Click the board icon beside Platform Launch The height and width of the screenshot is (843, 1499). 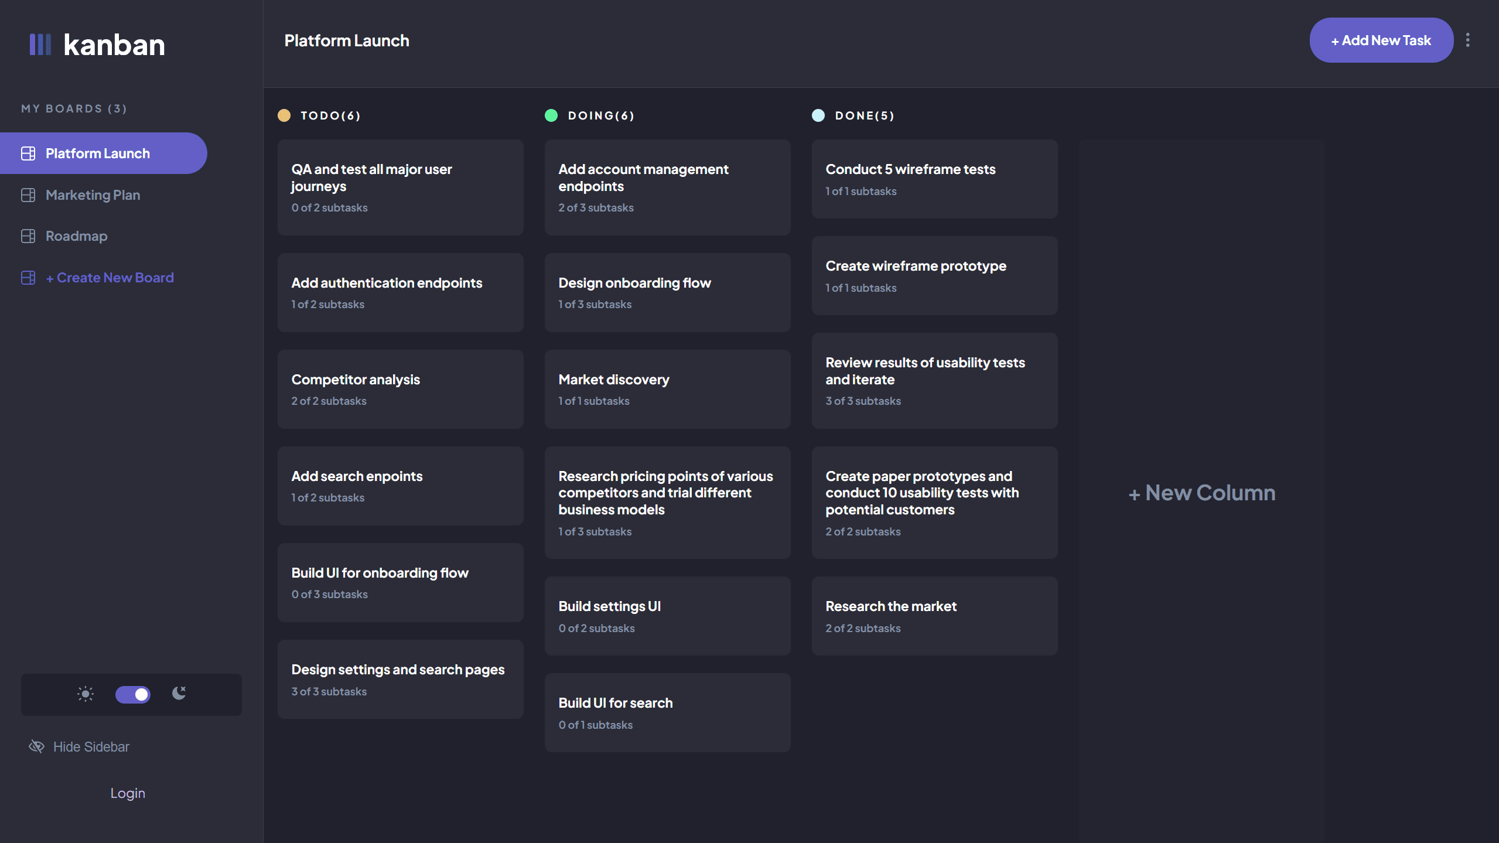(28, 153)
